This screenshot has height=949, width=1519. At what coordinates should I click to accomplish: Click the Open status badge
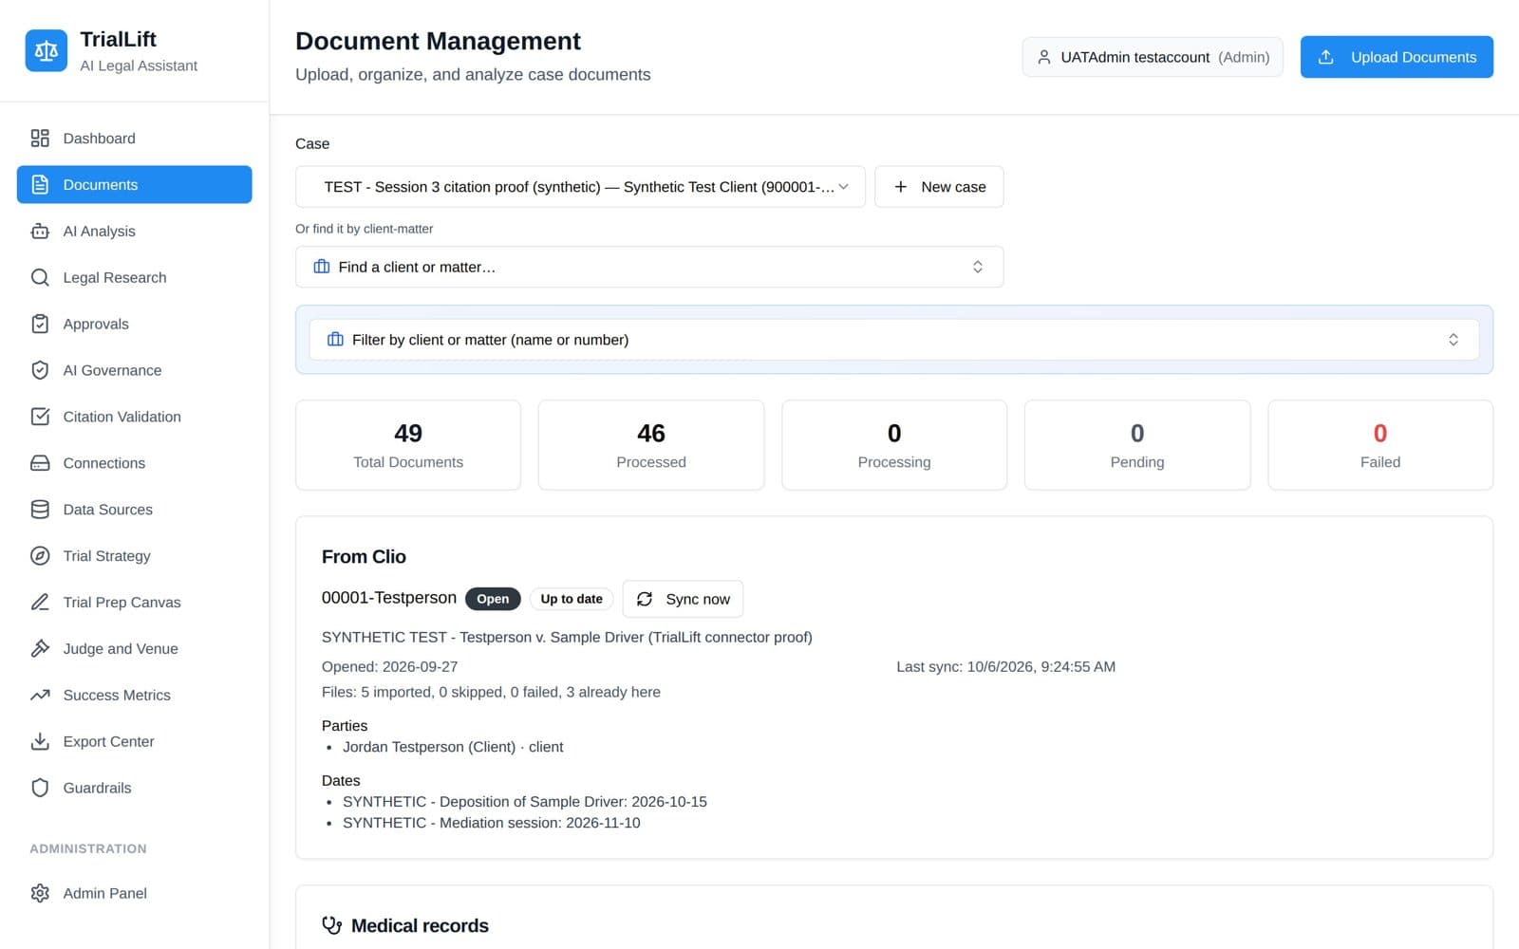click(x=493, y=599)
